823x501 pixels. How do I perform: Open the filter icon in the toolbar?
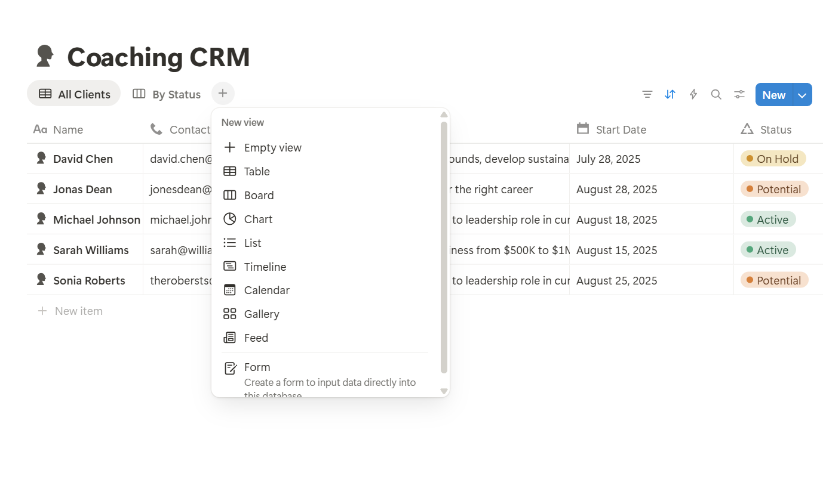point(647,94)
